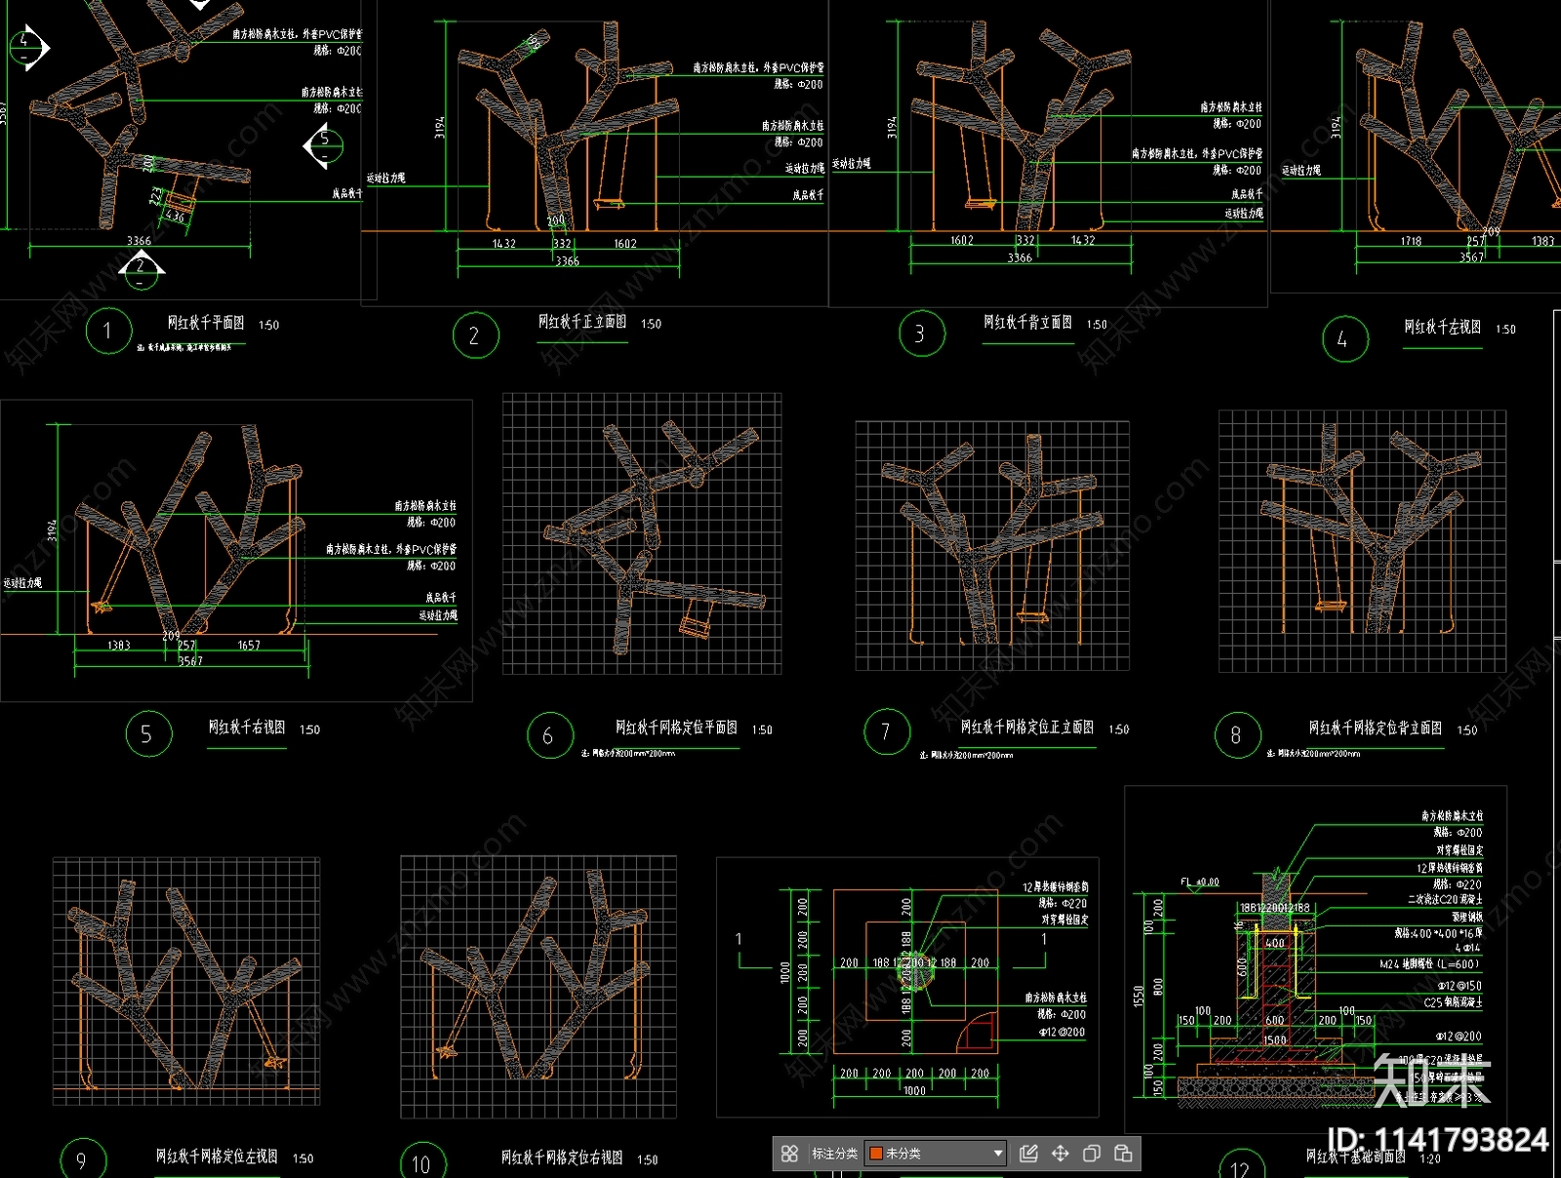Click the 网红秋千平面图 drawing title
The image size is (1561, 1178).
coord(206,323)
